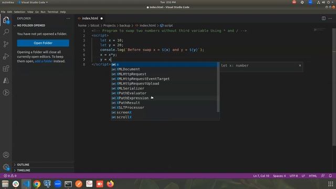Image resolution: width=336 pixels, height=189 pixels.
Task: Choose suggestion scrollX
Action: point(164,117)
